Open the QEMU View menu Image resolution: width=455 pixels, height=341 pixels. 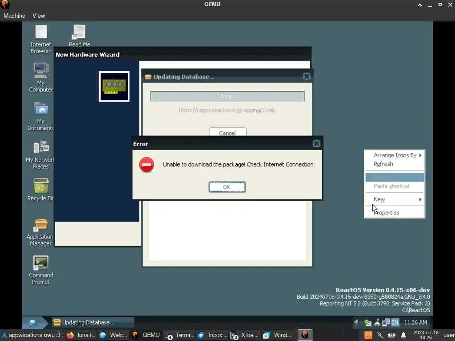(x=39, y=16)
